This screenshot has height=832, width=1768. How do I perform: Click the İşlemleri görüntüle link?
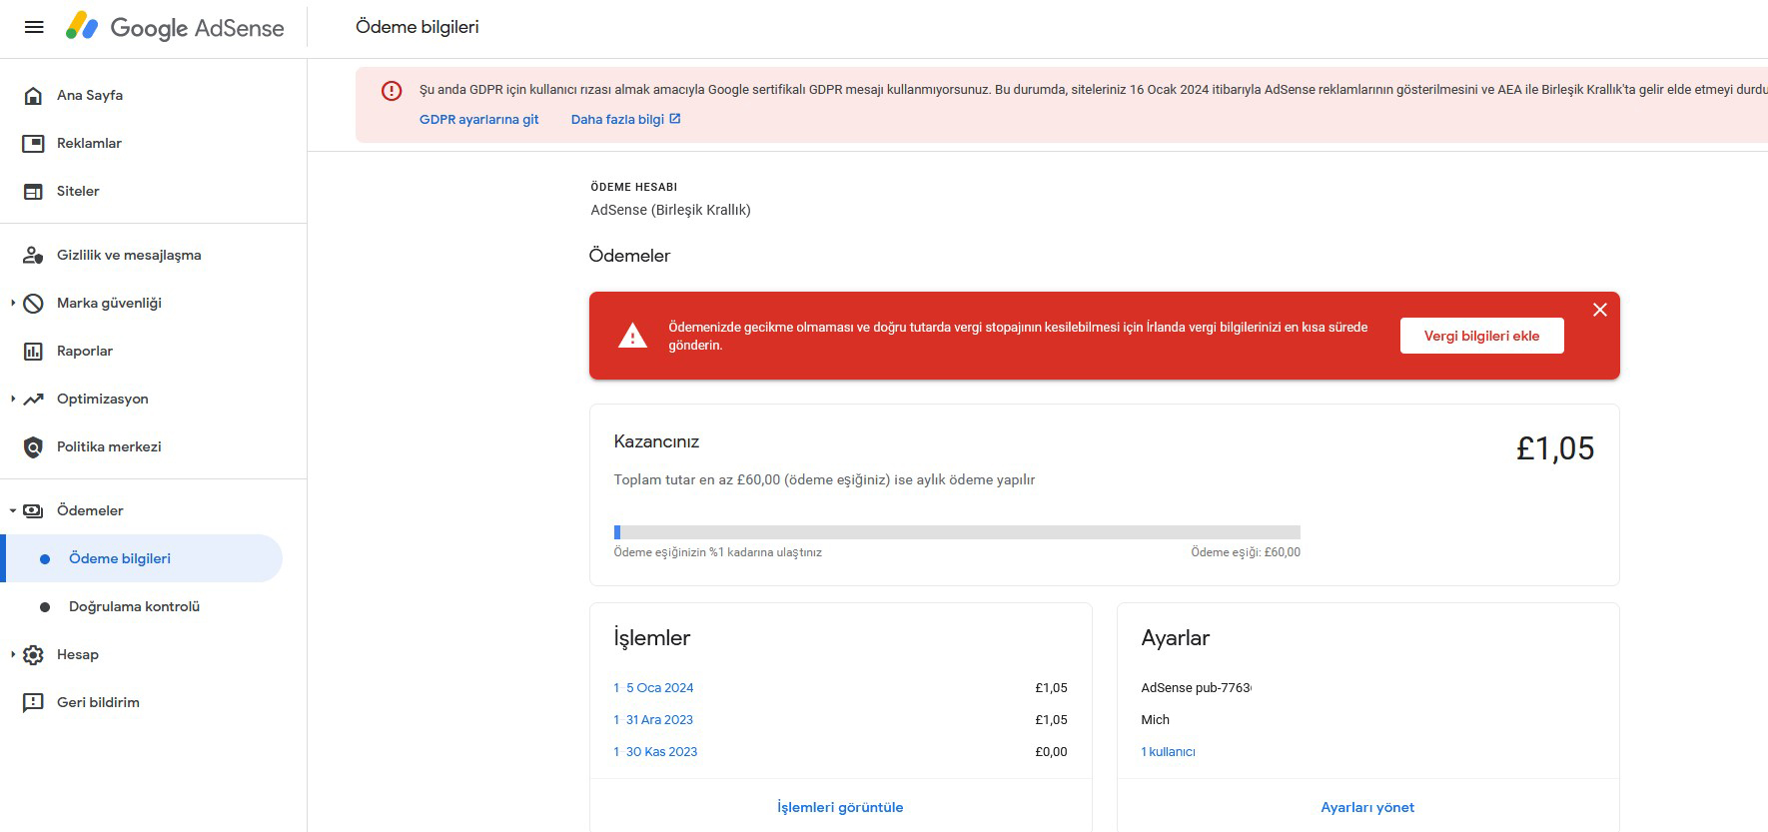(x=840, y=807)
